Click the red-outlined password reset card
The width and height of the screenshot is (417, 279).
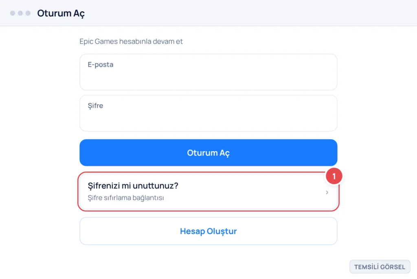click(208, 192)
